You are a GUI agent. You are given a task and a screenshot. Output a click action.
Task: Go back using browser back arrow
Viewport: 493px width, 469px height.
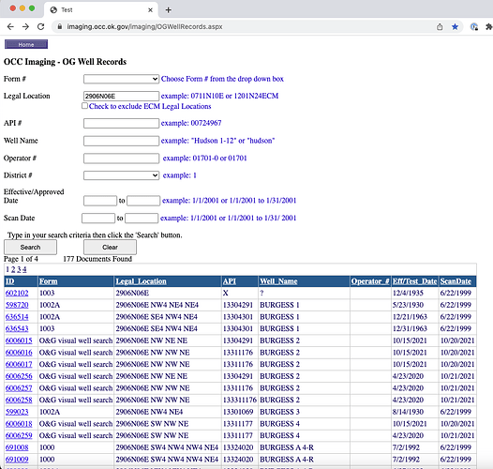[10, 27]
